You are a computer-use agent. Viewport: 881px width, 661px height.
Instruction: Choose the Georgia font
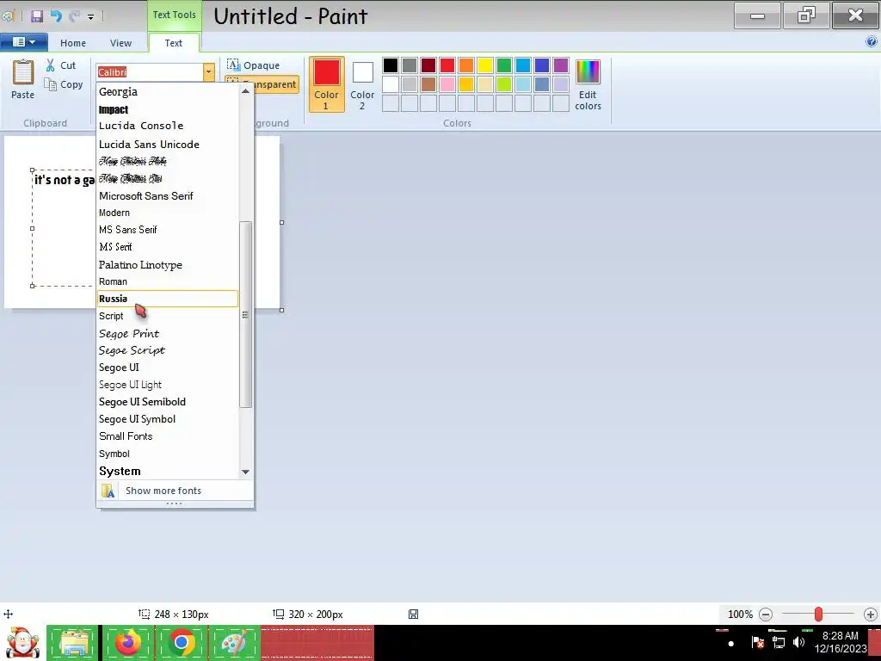pyautogui.click(x=168, y=91)
